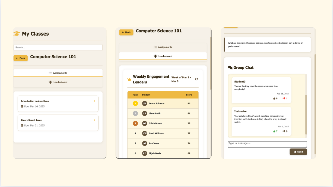This screenshot has width=333, height=187.
Task: Click the Search classes field
Action: coord(58,47)
